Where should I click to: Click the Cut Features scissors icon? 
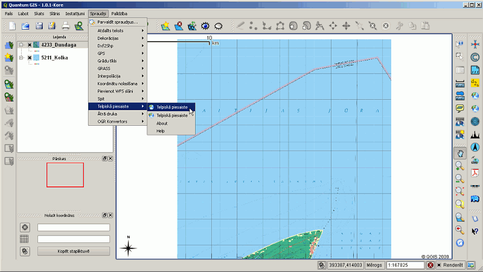pos(399,26)
